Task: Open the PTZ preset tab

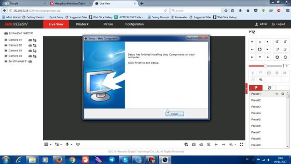Action: click(x=256, y=88)
